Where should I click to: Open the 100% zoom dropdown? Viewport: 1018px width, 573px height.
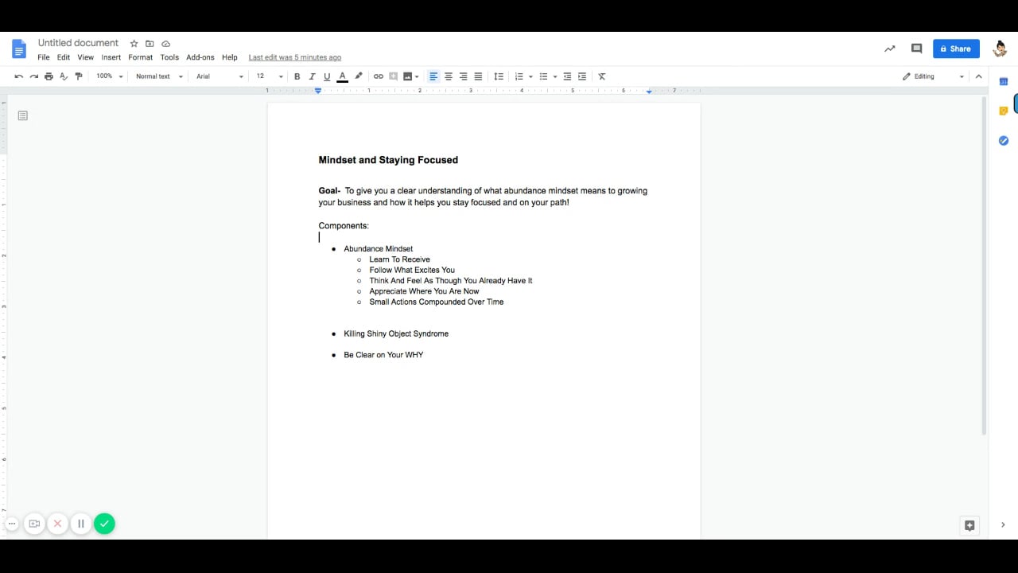coord(110,76)
